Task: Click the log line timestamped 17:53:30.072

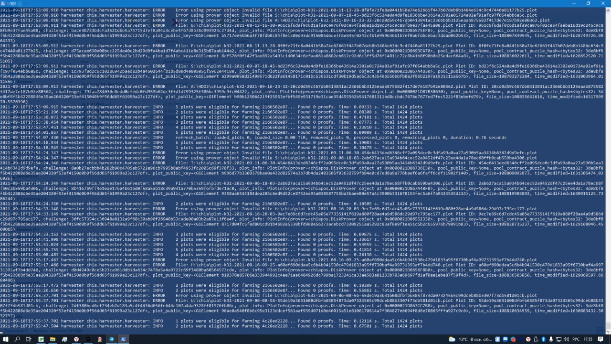Action: coord(211,117)
